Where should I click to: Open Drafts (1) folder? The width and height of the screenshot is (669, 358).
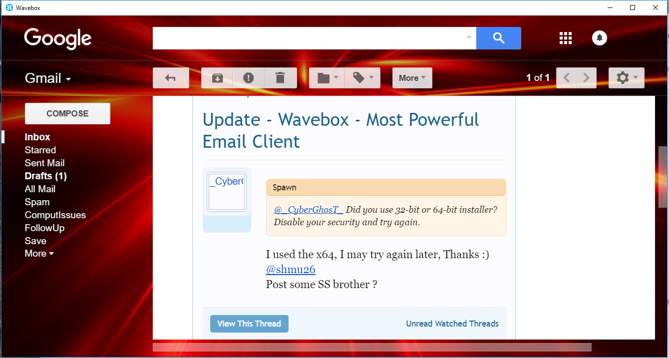coord(45,176)
